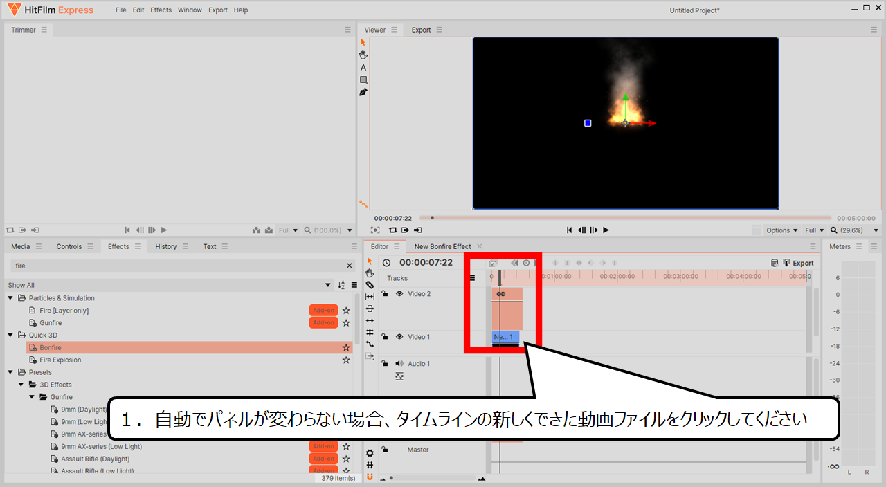Screen dimensions: 886x487
Task: Set the In point in the Viewer
Action: 406,230
